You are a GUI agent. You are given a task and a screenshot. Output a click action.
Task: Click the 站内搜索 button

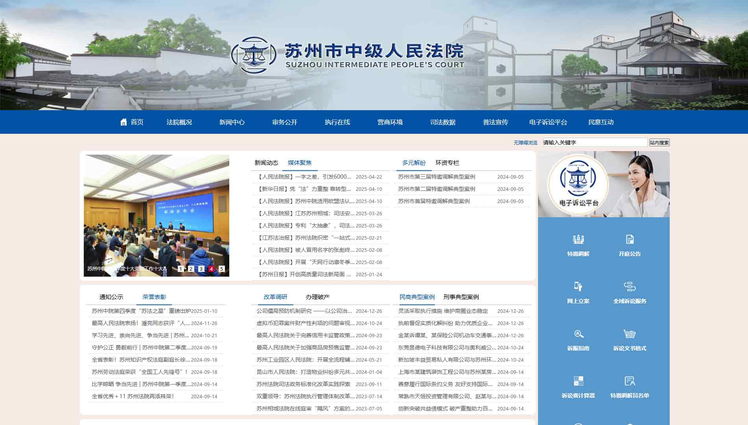click(x=659, y=142)
